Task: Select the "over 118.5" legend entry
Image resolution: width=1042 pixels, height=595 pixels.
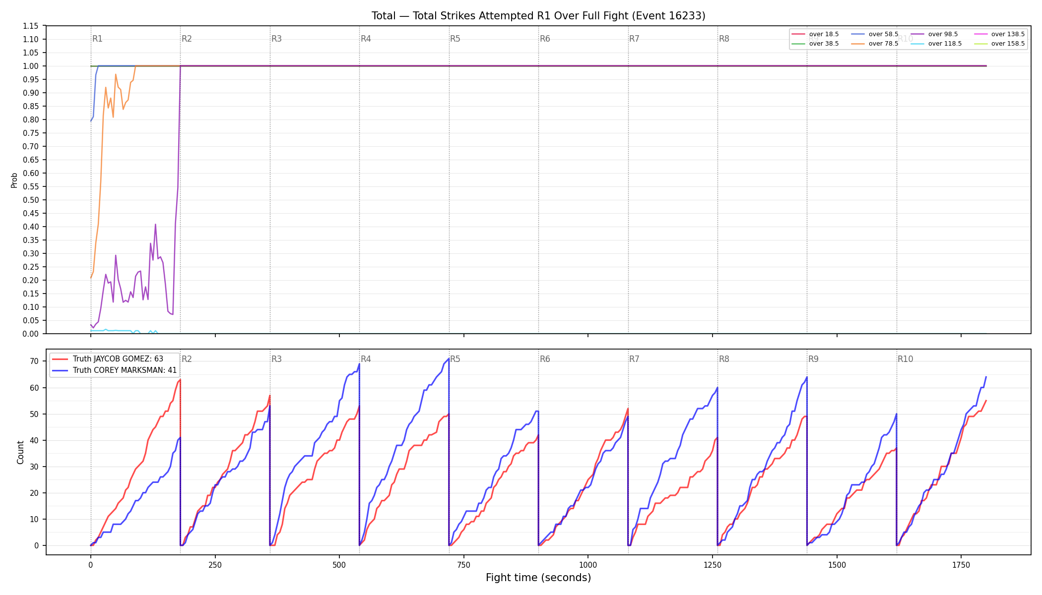Action: 936,44
